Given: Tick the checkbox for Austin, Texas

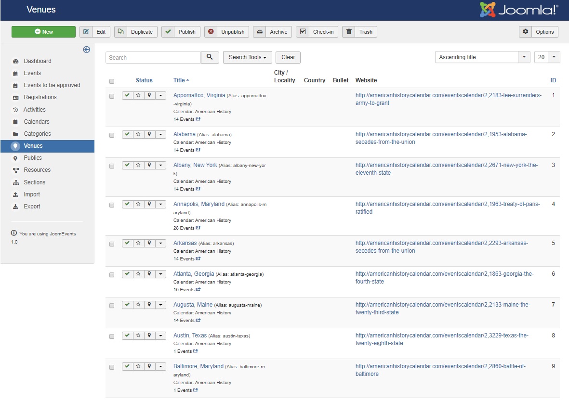Looking at the screenshot, I should point(112,336).
